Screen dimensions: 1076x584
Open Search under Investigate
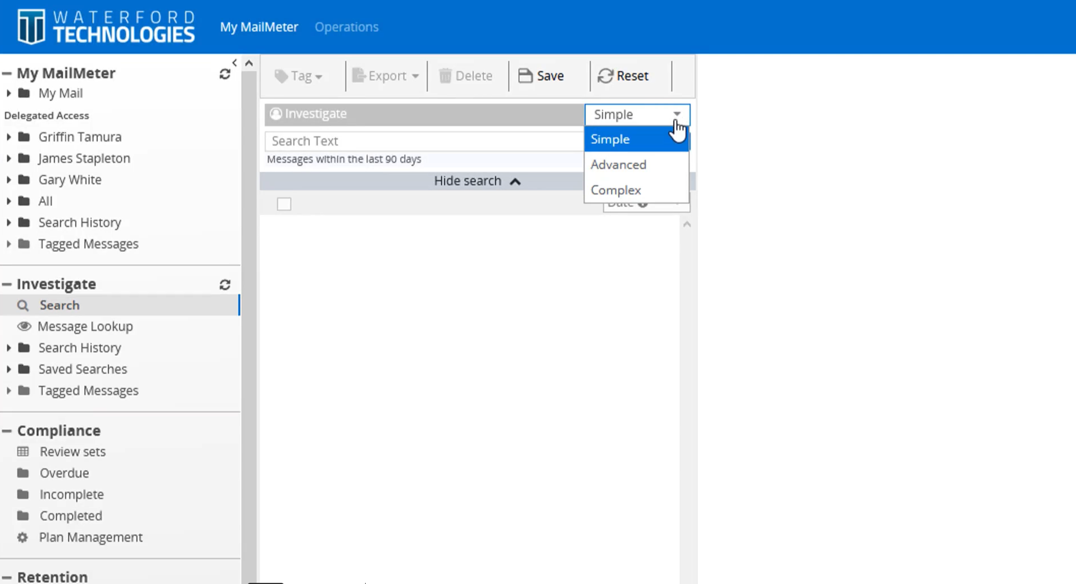(59, 305)
